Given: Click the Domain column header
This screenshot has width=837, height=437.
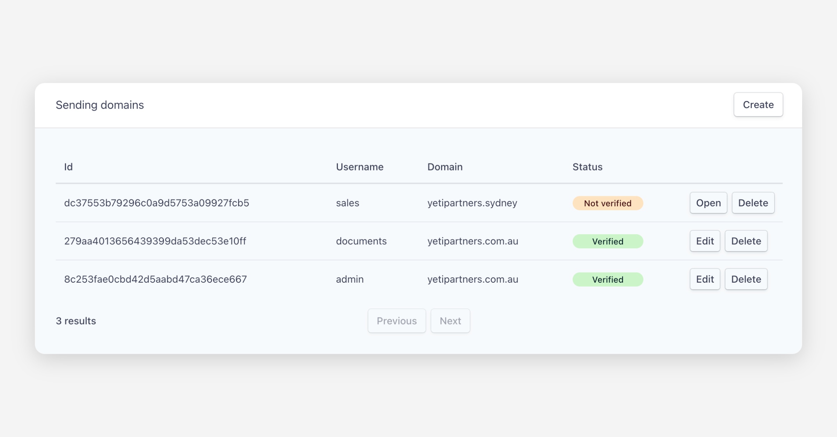Looking at the screenshot, I should pyautogui.click(x=445, y=167).
